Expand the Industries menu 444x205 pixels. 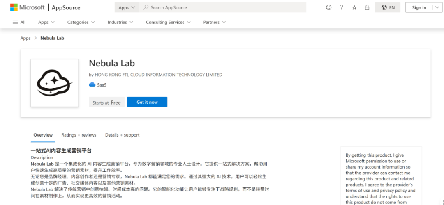tap(120, 22)
